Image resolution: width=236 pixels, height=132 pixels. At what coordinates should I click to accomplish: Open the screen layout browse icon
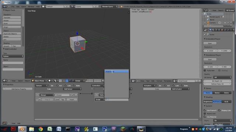point(44,7)
